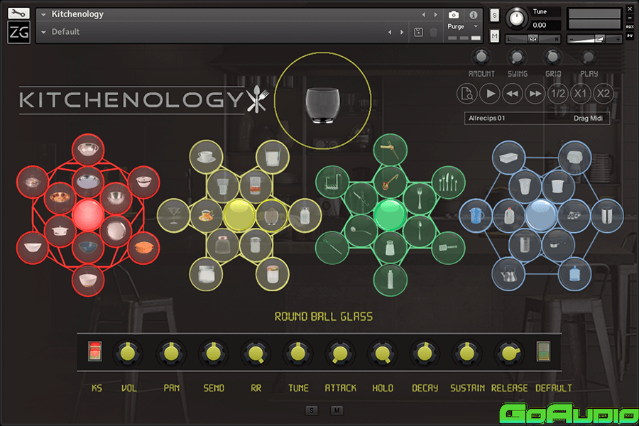Expand the Default preset dropdown
The height and width of the screenshot is (426, 639).
point(45,32)
